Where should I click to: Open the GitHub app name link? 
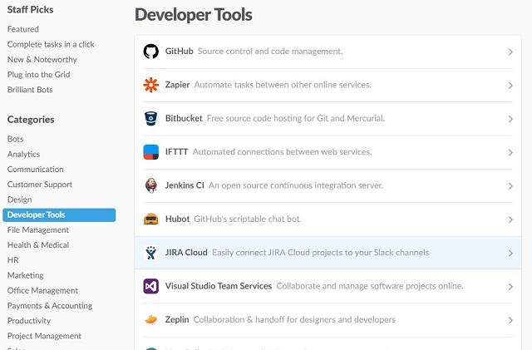click(x=180, y=52)
